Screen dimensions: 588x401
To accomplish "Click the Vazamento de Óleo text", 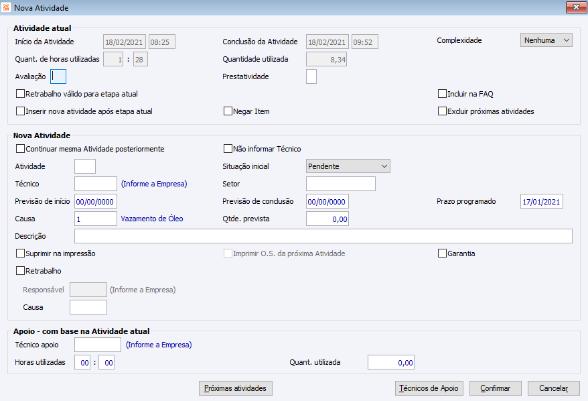I will pos(152,219).
